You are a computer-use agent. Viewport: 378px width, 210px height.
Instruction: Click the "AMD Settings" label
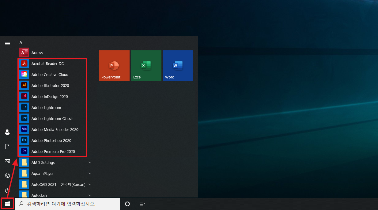click(43, 162)
